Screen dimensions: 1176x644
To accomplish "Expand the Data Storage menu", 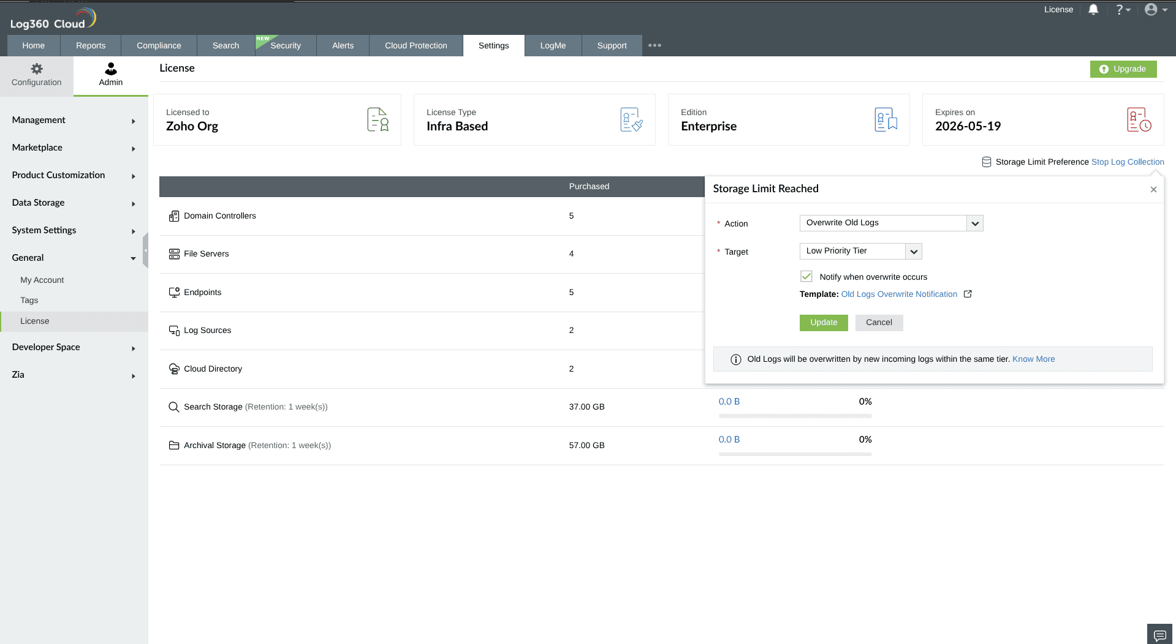I will 74,203.
